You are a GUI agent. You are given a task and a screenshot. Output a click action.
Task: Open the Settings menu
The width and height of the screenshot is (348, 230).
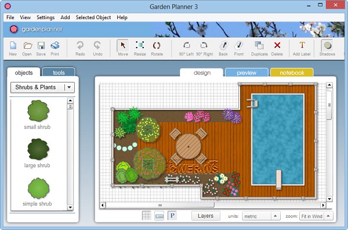click(x=45, y=17)
